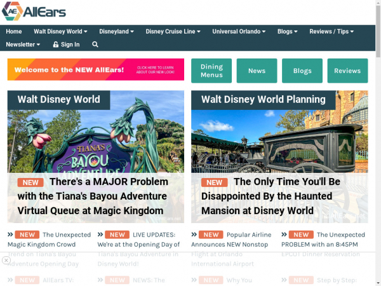Click the Welcome to the NEW AllEars banner

(x=96, y=69)
